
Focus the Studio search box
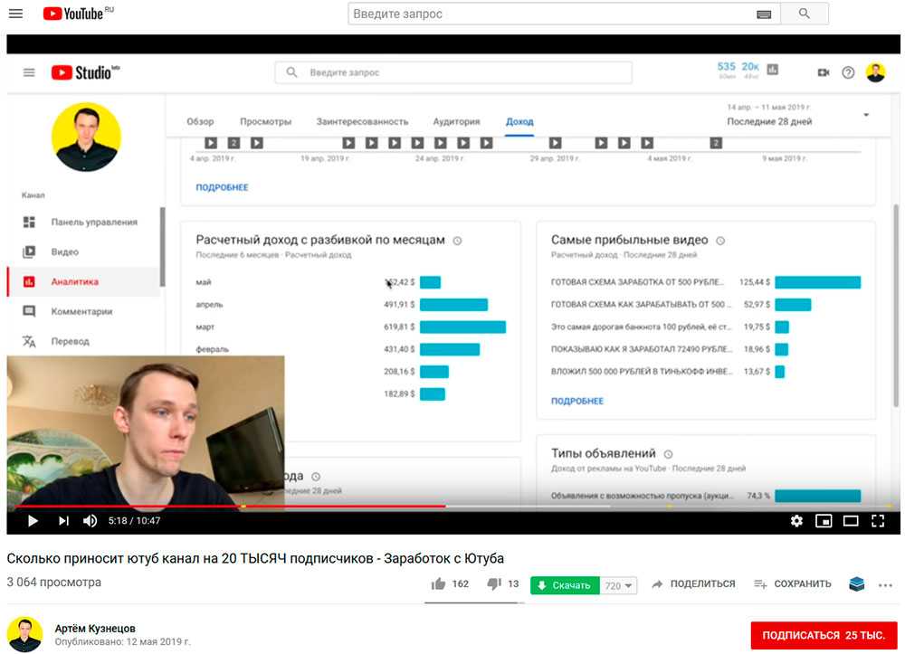tap(453, 72)
